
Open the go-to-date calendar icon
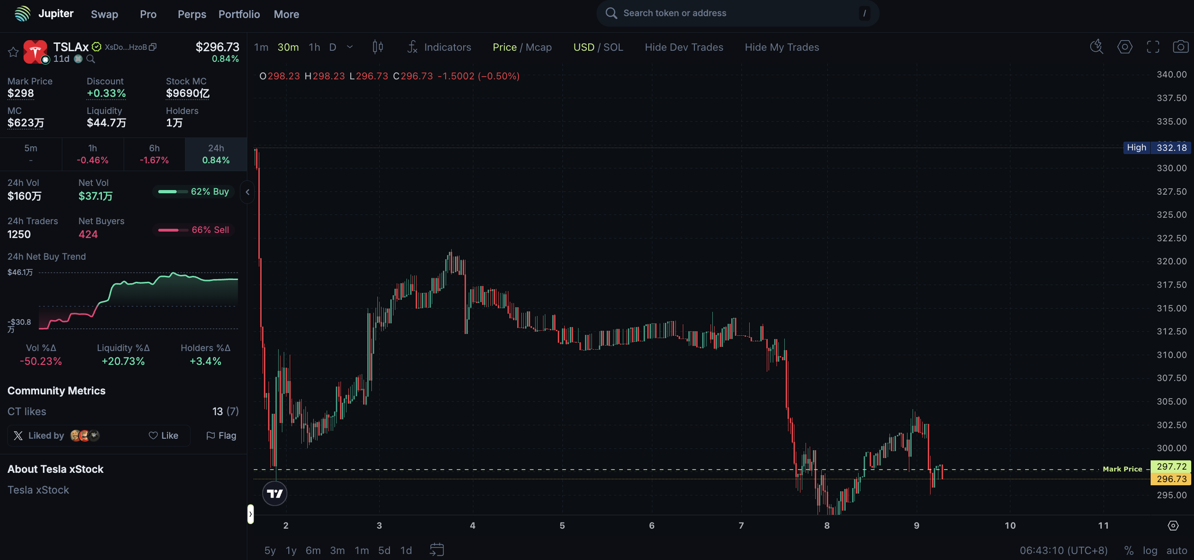[436, 550]
